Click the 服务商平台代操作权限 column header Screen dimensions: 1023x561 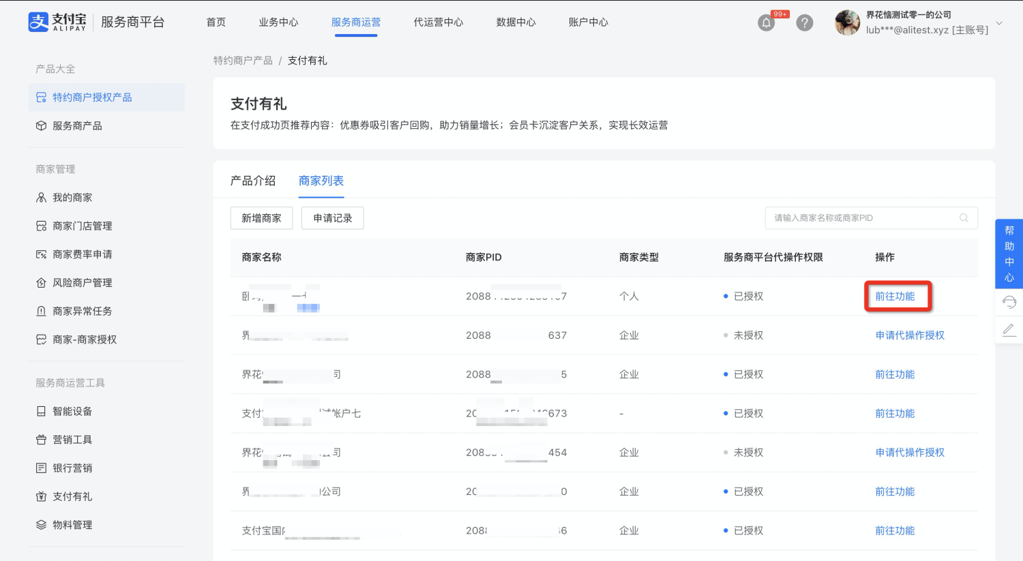pyautogui.click(x=773, y=258)
